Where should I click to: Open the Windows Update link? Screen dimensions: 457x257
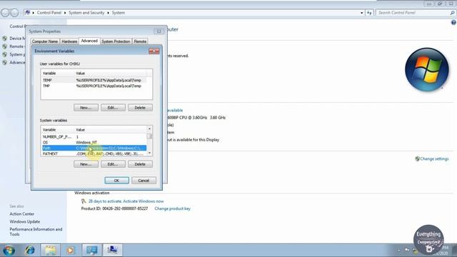[25, 222]
